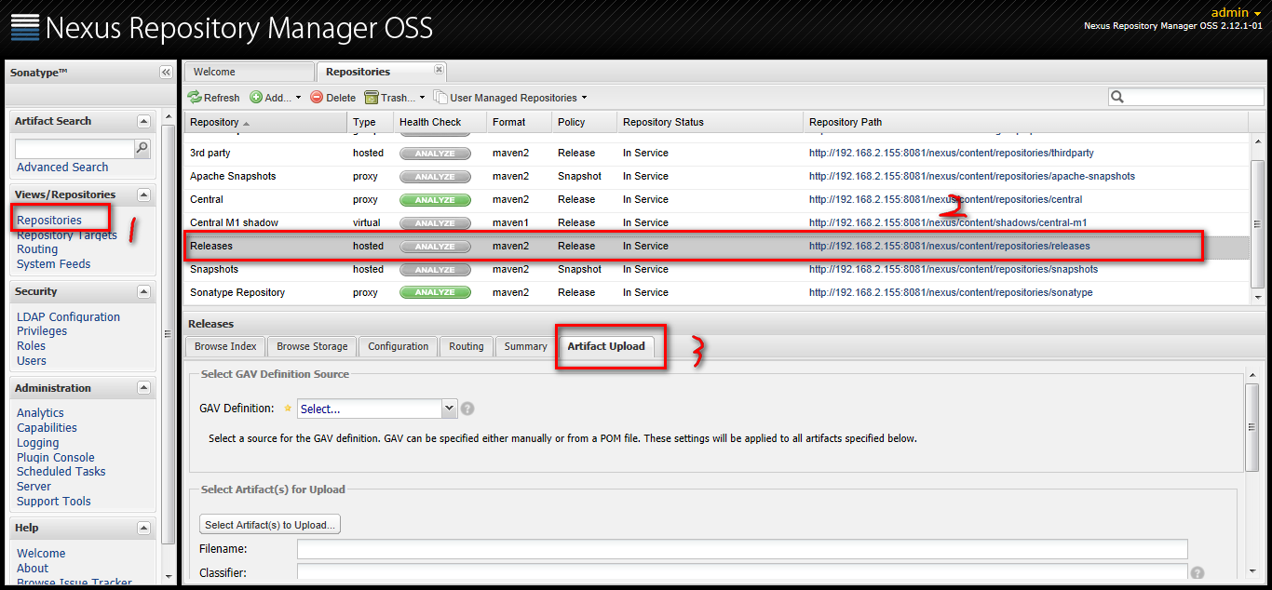
Task: Collapse the Views/Repositories section
Action: (x=143, y=194)
